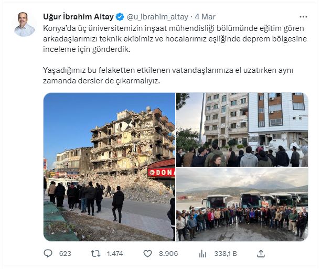Image resolution: width=321 pixels, height=269 pixels.
Task: Open the @u_ibrahim_altay handle link
Action: pyautogui.click(x=157, y=17)
